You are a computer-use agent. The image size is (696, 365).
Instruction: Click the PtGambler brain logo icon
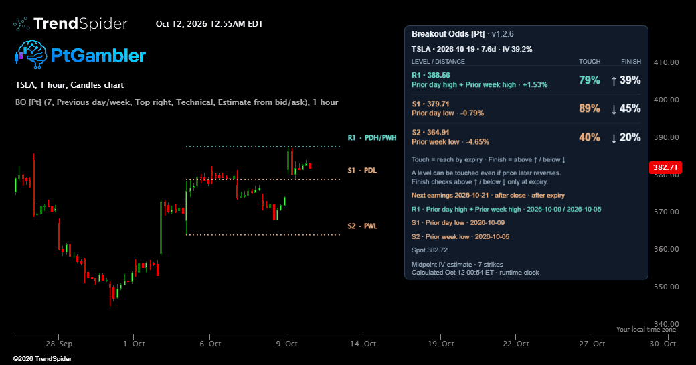tap(31, 55)
